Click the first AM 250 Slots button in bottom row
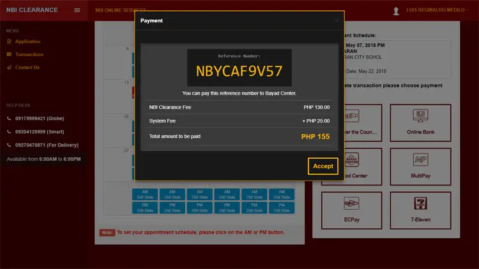The image size is (479, 269). tap(145, 194)
